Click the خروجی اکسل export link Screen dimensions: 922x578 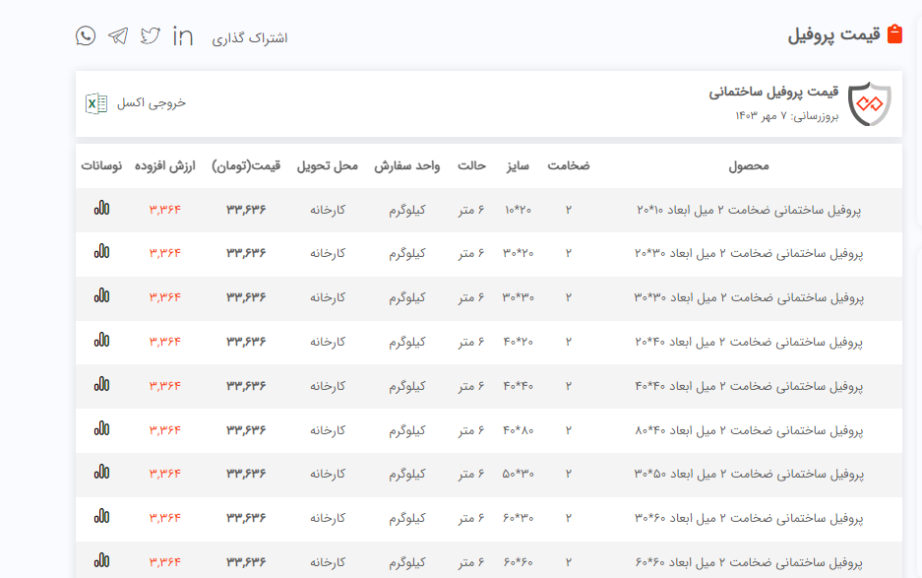pyautogui.click(x=152, y=103)
